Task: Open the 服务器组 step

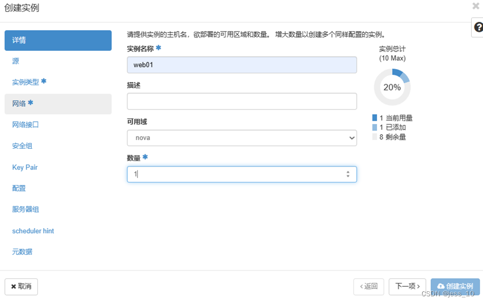Action: pos(25,210)
